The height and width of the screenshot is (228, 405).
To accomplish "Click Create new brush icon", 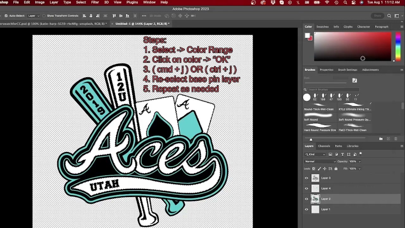I will pyautogui.click(x=388, y=139).
